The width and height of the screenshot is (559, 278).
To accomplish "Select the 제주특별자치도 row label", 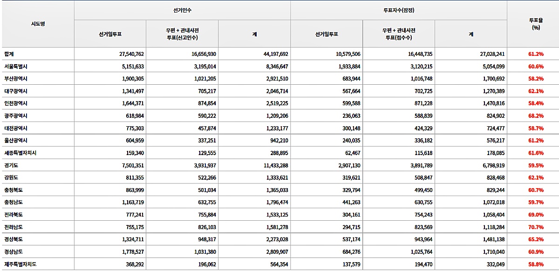I will tap(20, 264).
